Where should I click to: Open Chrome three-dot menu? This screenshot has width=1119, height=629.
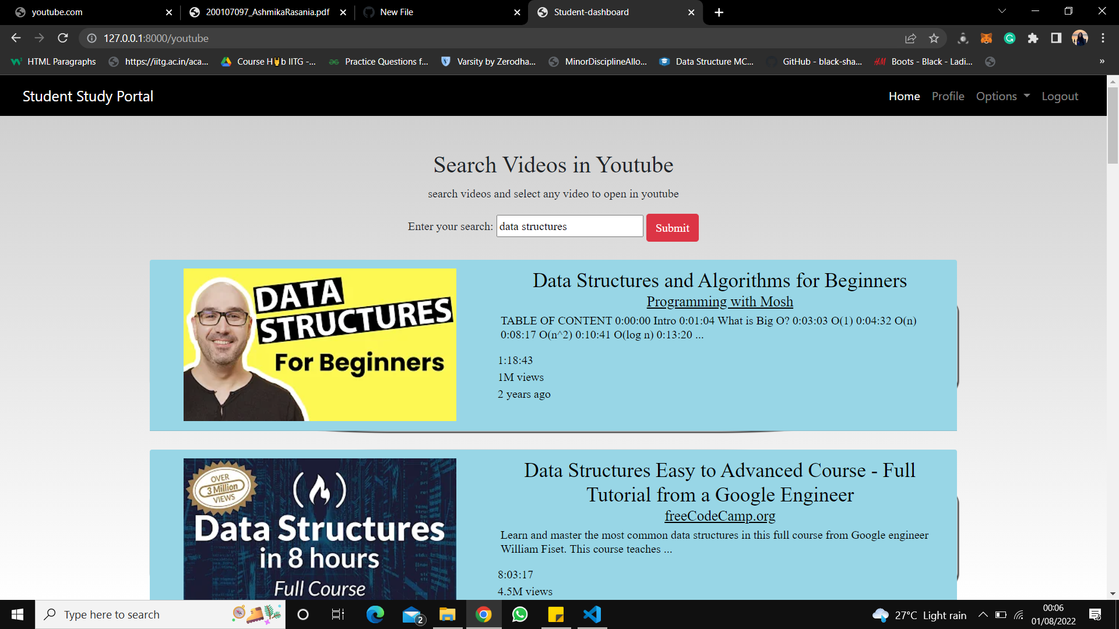(1103, 38)
